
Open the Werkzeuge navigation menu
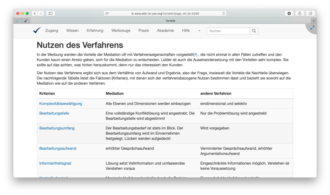pyautogui.click(x=120, y=30)
